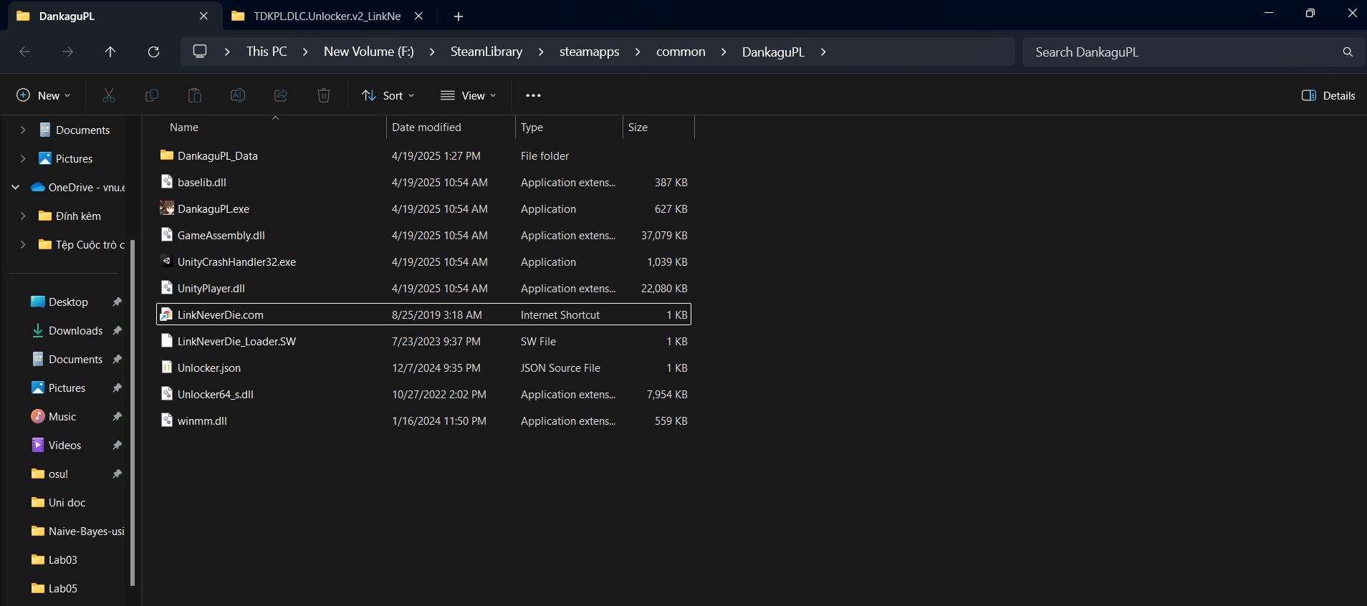The height and width of the screenshot is (606, 1367).
Task: Go up one folder level
Action: pyautogui.click(x=110, y=52)
